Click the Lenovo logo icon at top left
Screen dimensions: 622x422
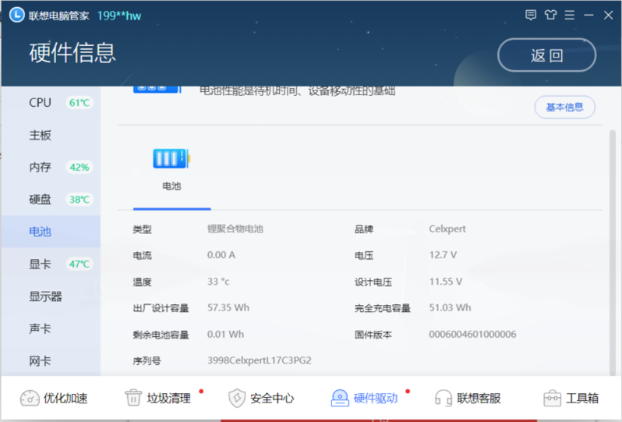16,16
